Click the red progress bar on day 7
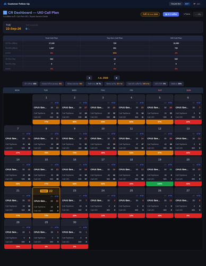 pyautogui.click(x=18, y=153)
